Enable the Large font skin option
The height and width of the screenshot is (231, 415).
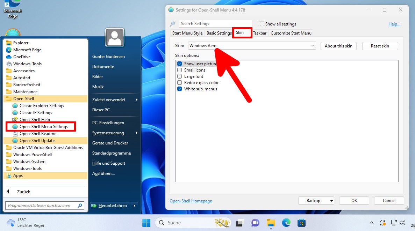pos(179,76)
